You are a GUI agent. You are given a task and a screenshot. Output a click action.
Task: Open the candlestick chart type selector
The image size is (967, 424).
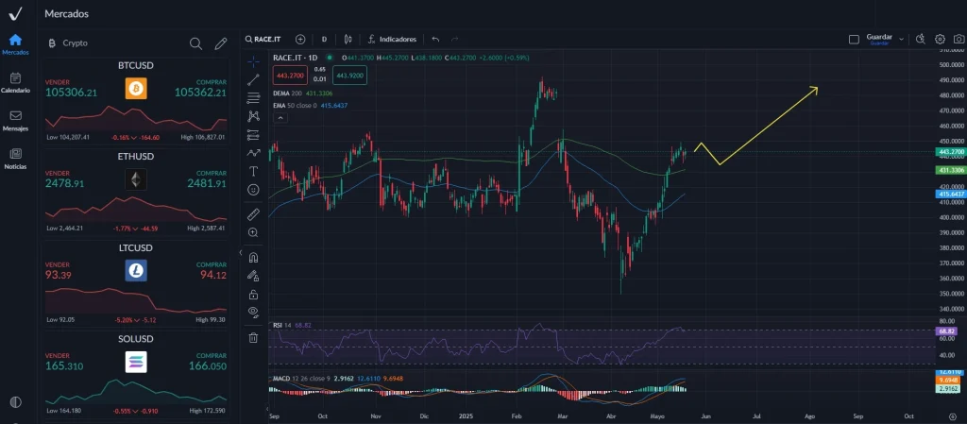pos(348,39)
